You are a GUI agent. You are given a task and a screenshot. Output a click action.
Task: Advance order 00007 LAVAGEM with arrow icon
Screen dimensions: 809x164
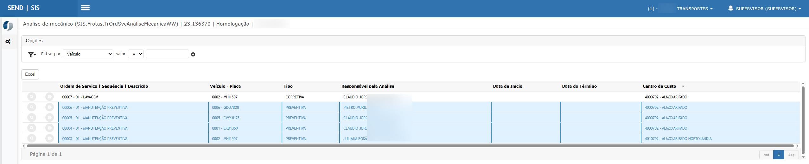click(49, 97)
